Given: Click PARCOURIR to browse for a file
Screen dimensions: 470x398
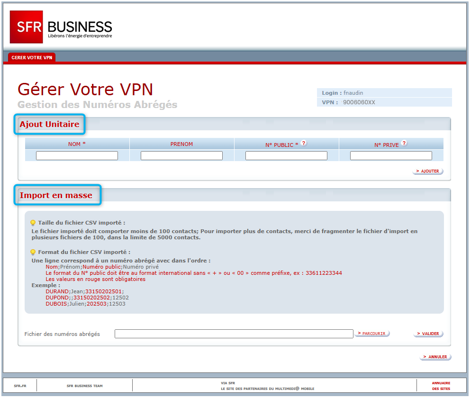Looking at the screenshot, I should (x=371, y=334).
